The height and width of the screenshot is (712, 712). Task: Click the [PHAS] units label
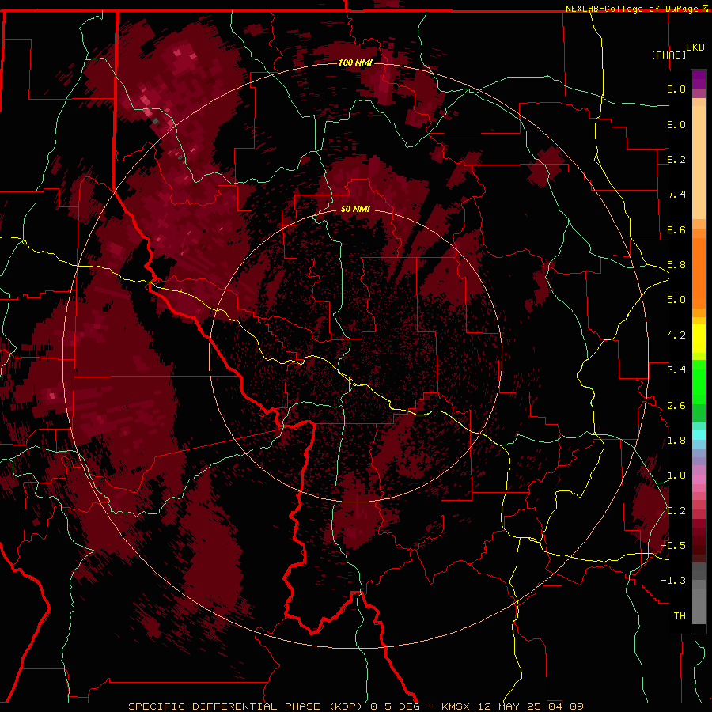point(668,55)
